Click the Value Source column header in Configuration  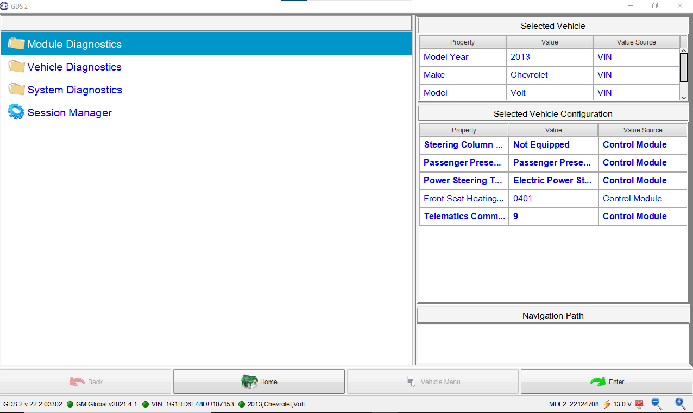(643, 130)
